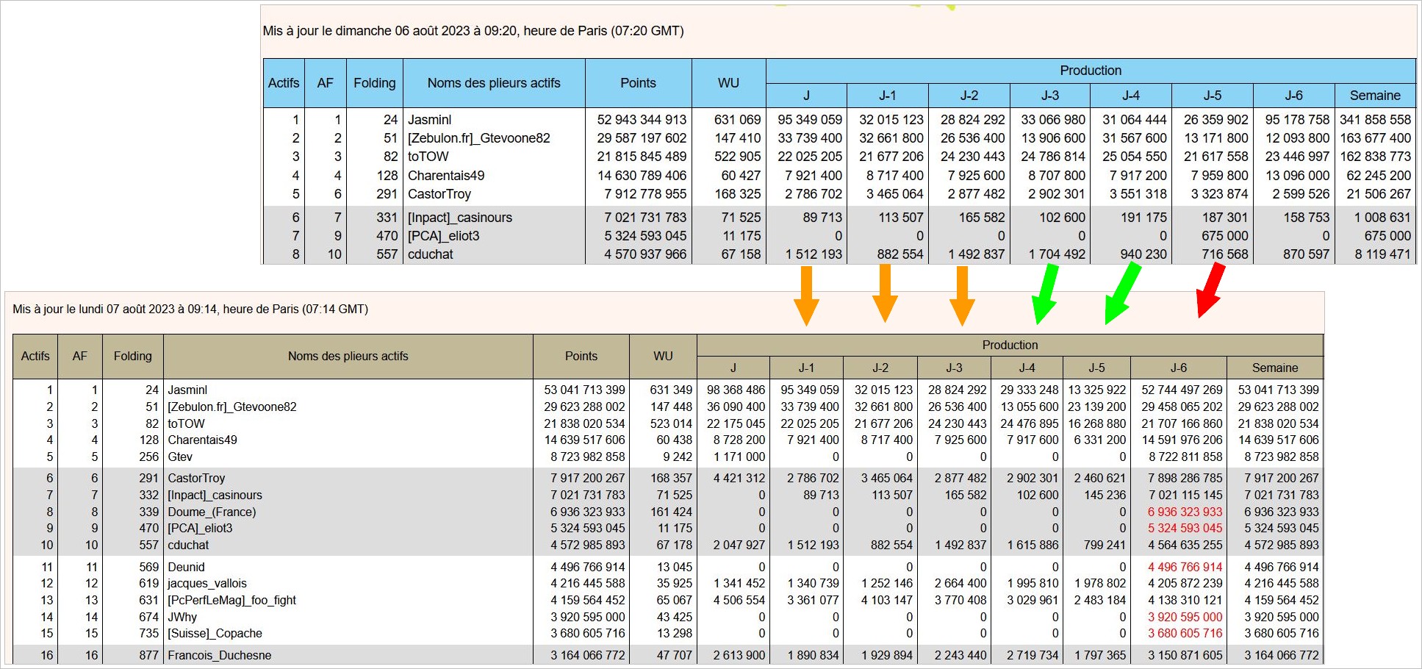Click the red J-6 value 5 324 593 045
The image size is (1422, 669).
[x=1185, y=528]
